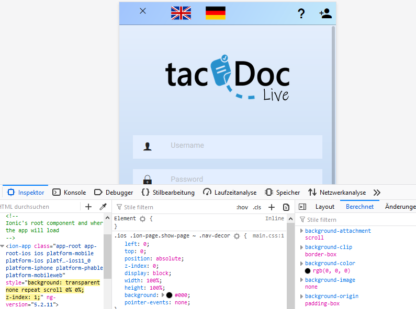Open the Debugger tab
This screenshot has height=309, width=416.
coord(114,192)
